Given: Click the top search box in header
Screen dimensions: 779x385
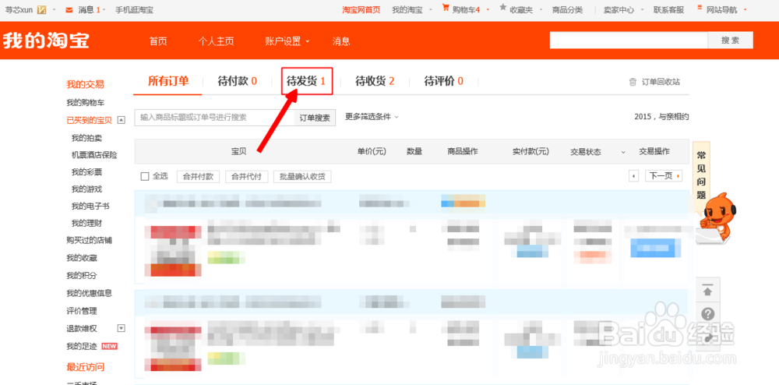Looking at the screenshot, I should [x=629, y=41].
